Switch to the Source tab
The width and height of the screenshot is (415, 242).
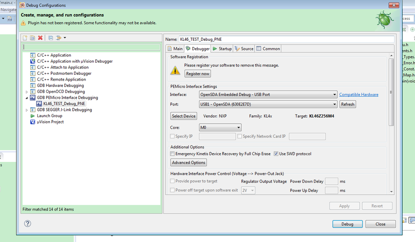[x=244, y=49]
